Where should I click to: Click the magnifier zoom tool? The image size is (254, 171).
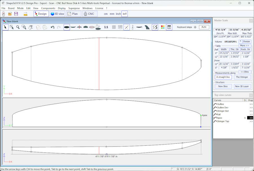[18, 27]
